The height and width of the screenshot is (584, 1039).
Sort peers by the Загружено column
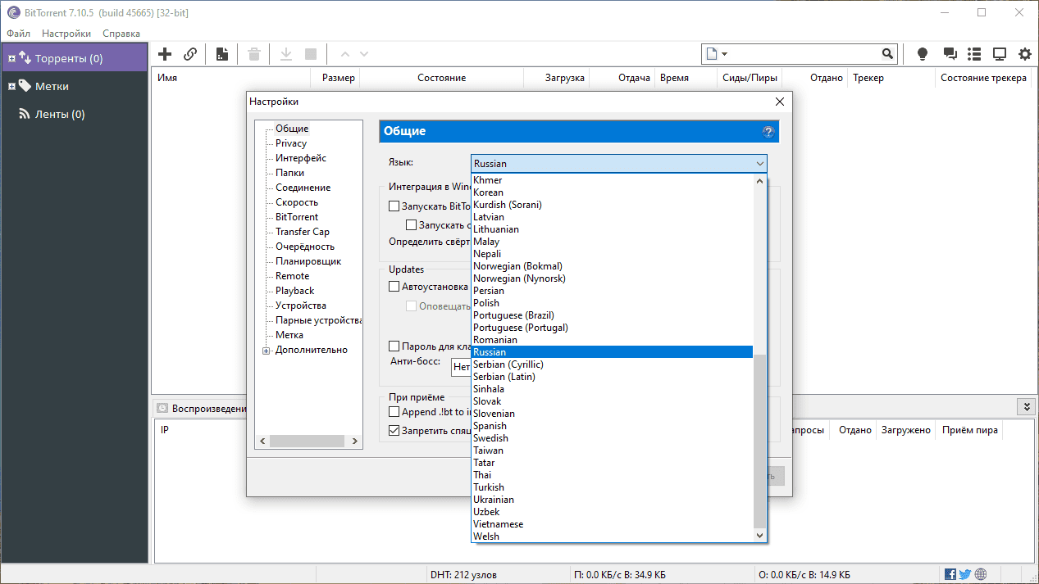coord(905,430)
